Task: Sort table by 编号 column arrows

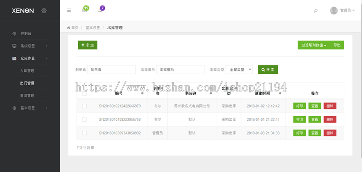Action: tap(142, 93)
